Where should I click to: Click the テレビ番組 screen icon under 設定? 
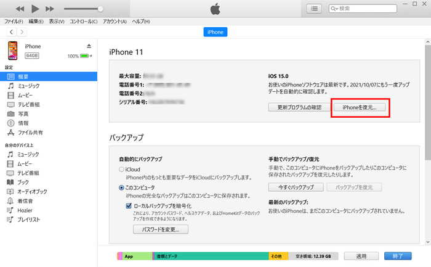[10, 105]
